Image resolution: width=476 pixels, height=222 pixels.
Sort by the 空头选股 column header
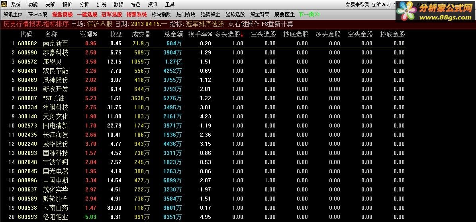point(264,35)
